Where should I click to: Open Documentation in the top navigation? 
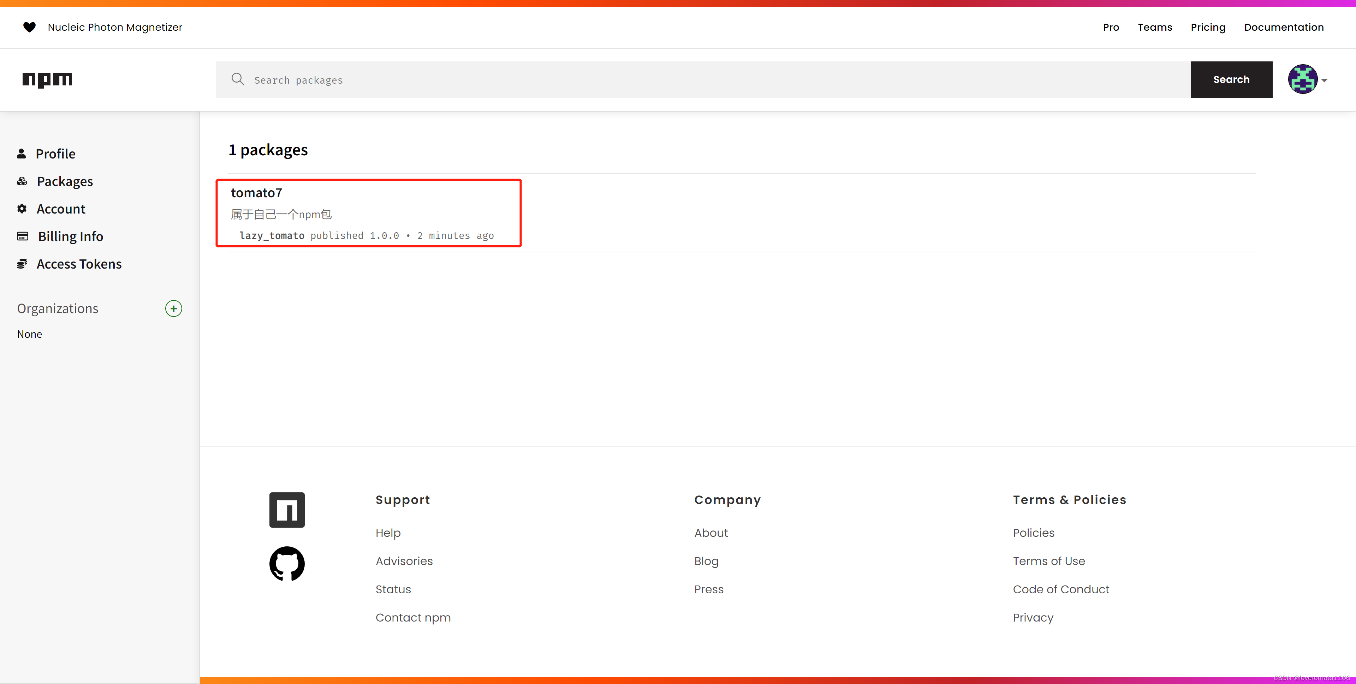(x=1284, y=27)
